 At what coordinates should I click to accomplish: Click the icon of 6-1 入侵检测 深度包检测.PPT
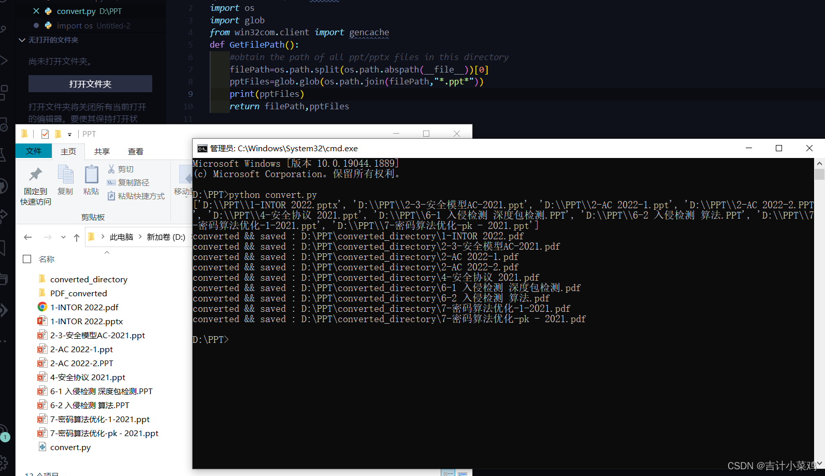coord(42,391)
